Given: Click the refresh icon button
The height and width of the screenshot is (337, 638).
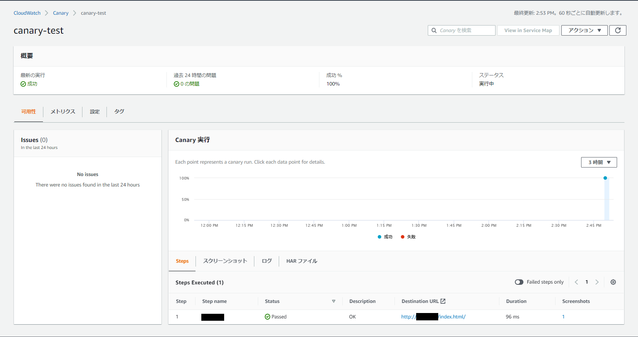Looking at the screenshot, I should tap(617, 30).
